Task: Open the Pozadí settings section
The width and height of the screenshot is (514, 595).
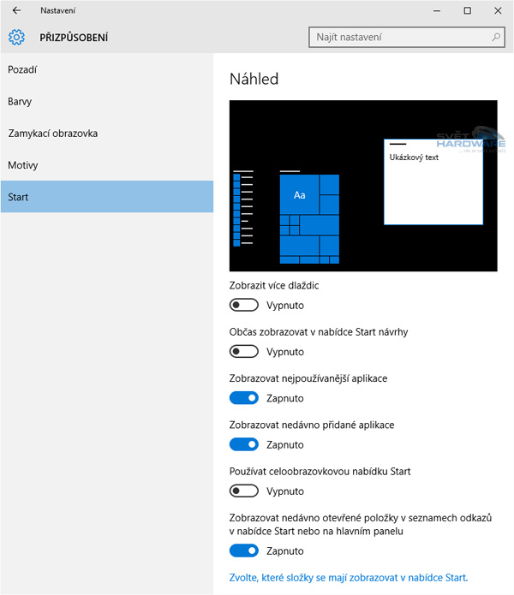Action: pyautogui.click(x=22, y=69)
